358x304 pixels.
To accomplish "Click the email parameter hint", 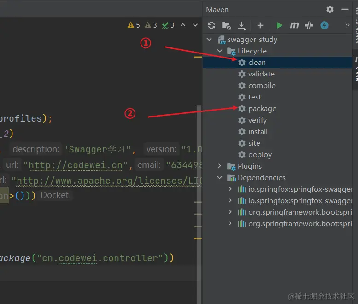I will point(149,165).
